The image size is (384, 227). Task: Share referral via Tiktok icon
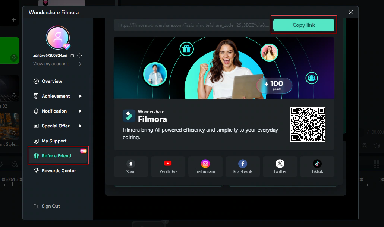click(x=317, y=167)
